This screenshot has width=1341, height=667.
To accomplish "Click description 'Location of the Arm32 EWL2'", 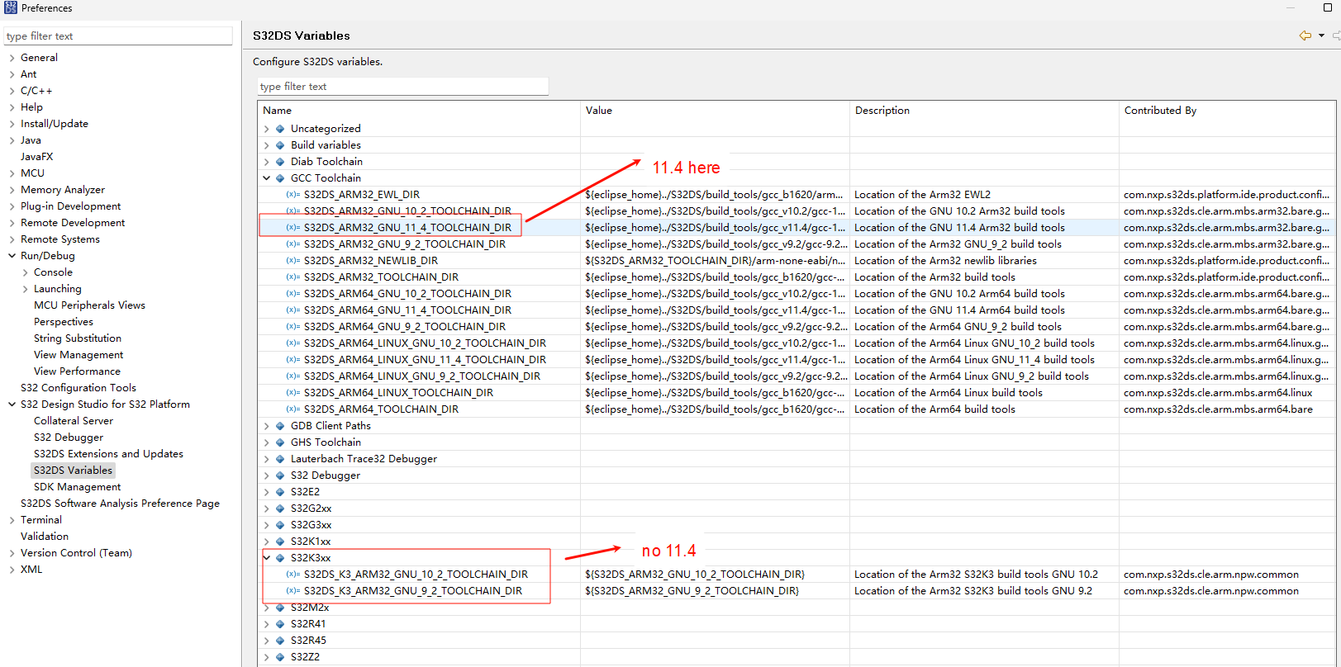I will [922, 195].
